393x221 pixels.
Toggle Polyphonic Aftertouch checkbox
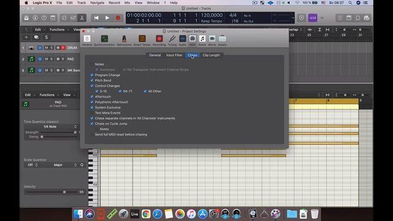(x=91, y=102)
